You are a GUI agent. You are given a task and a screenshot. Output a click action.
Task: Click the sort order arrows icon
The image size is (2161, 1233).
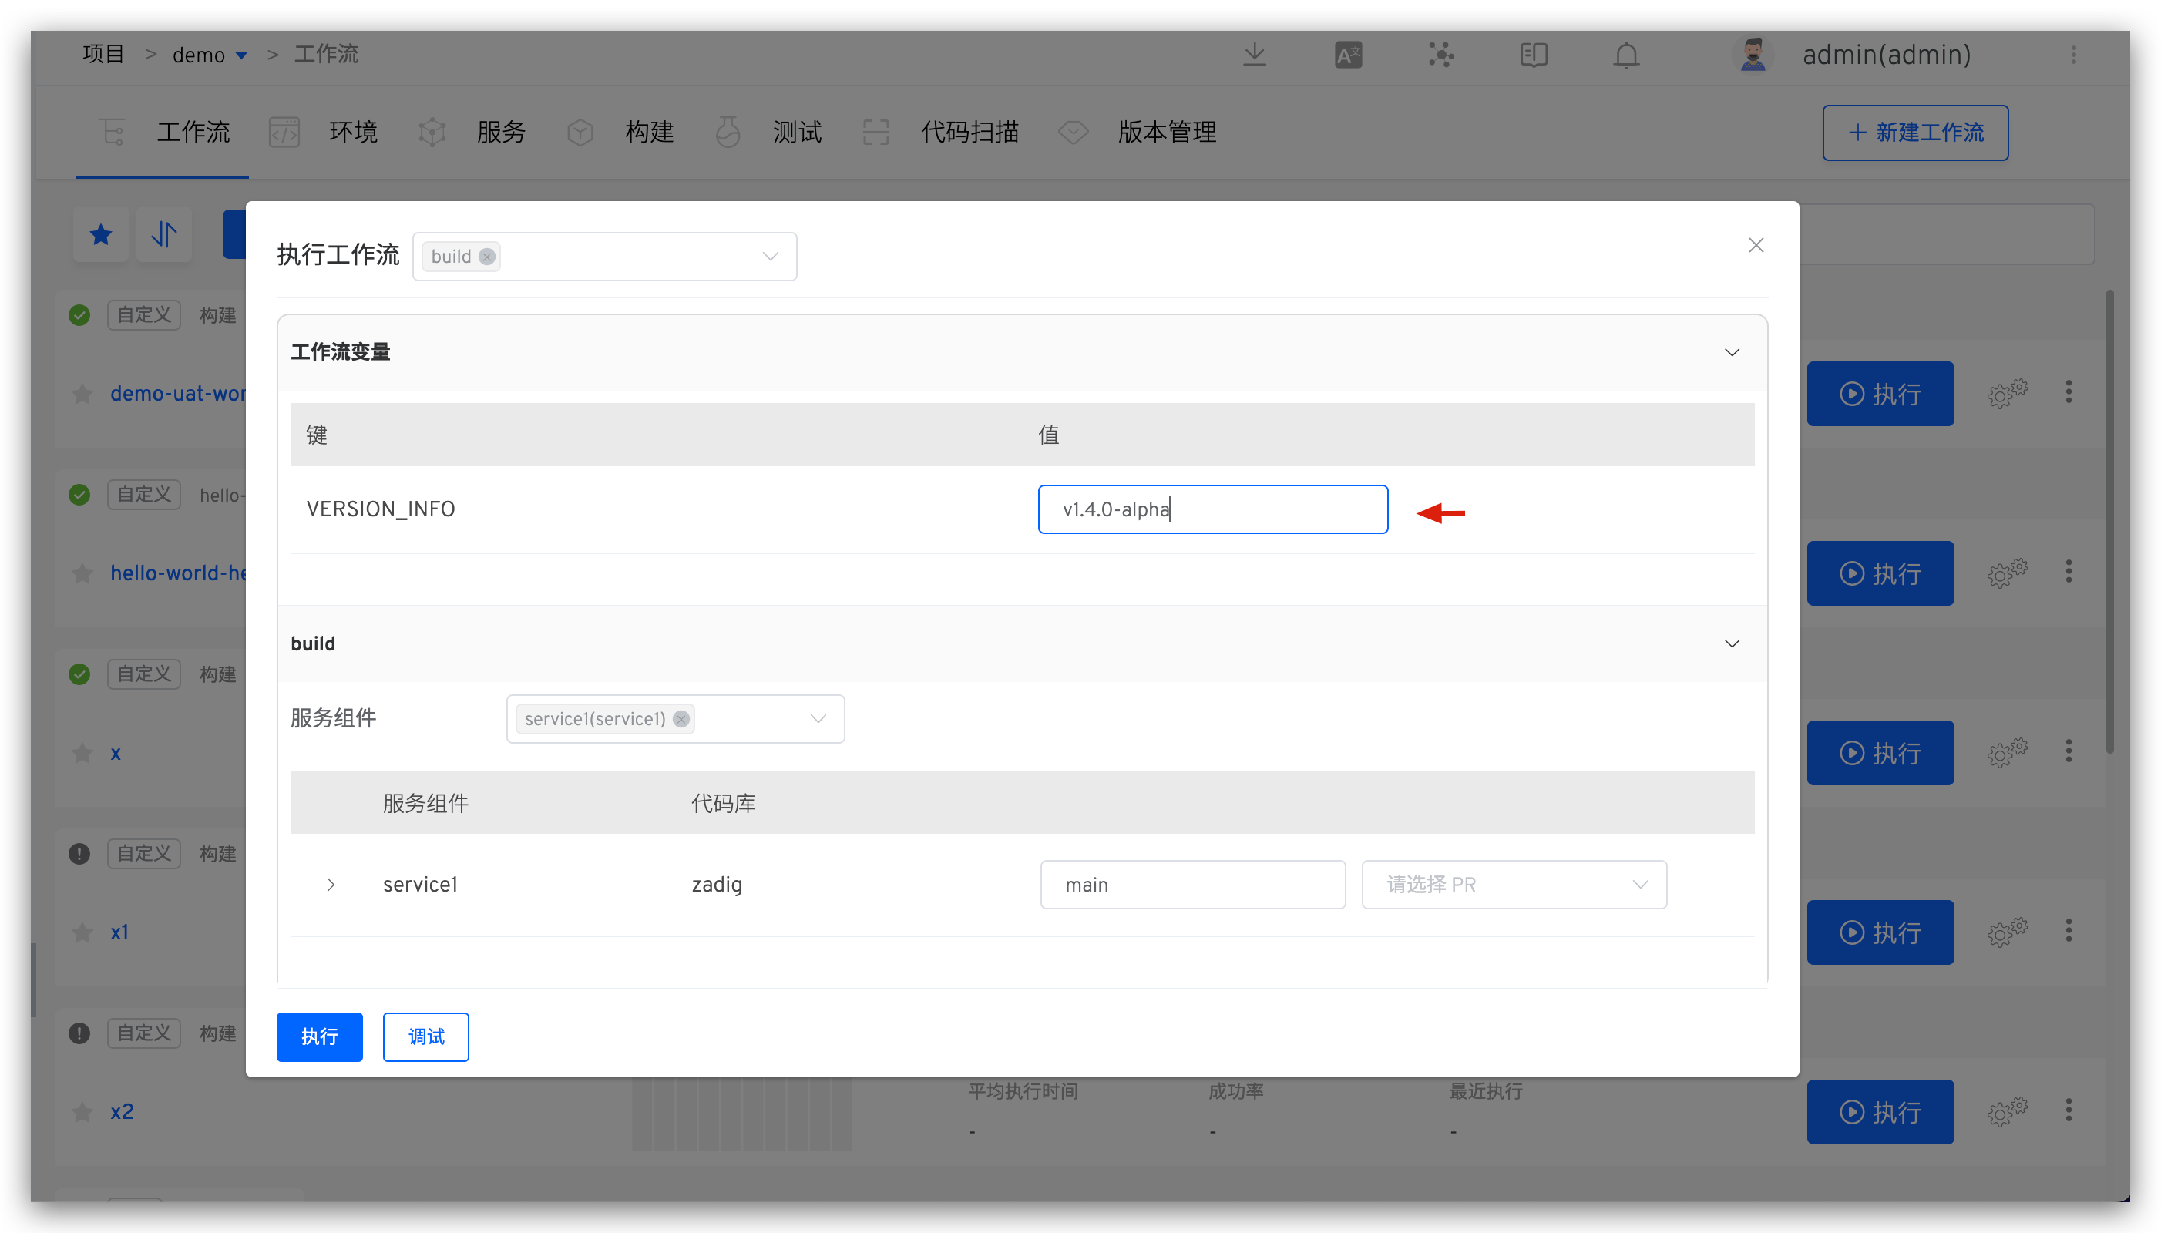pos(164,233)
